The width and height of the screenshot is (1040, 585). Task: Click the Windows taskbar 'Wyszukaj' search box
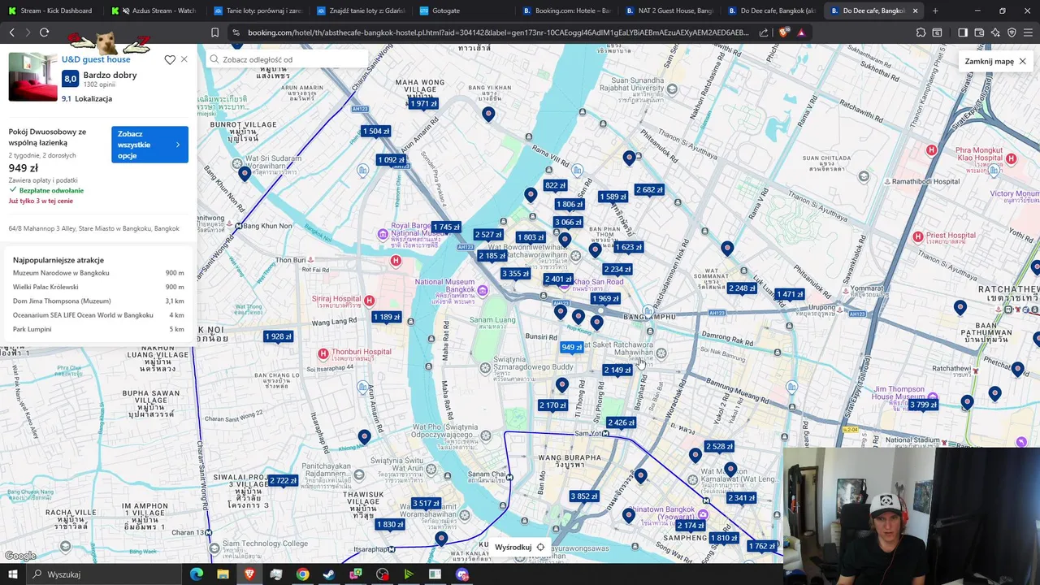tap(102, 574)
